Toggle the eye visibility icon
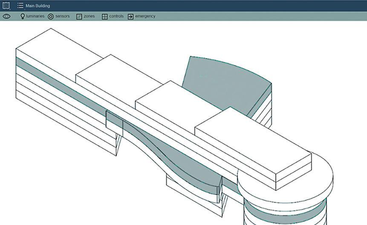Viewport: 367px width, 225px height. click(x=6, y=16)
